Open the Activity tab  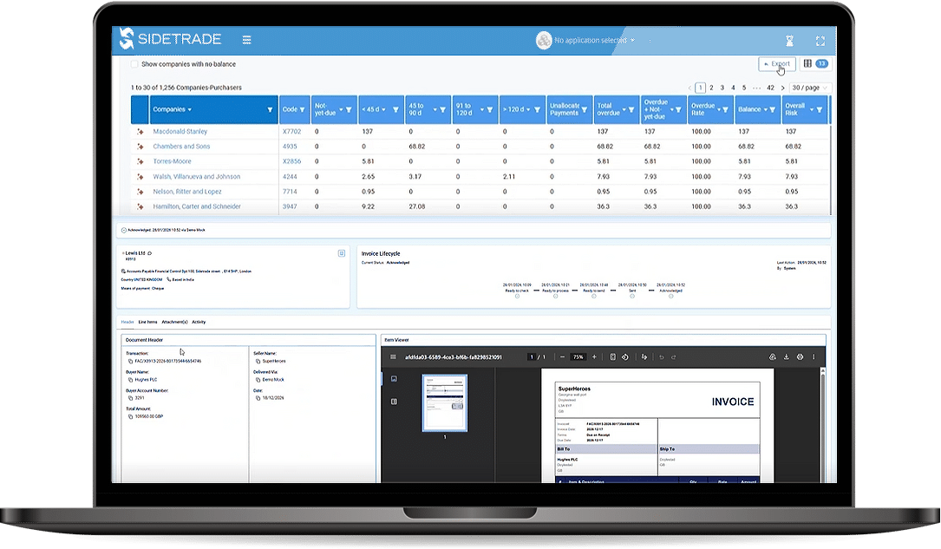coord(199,322)
